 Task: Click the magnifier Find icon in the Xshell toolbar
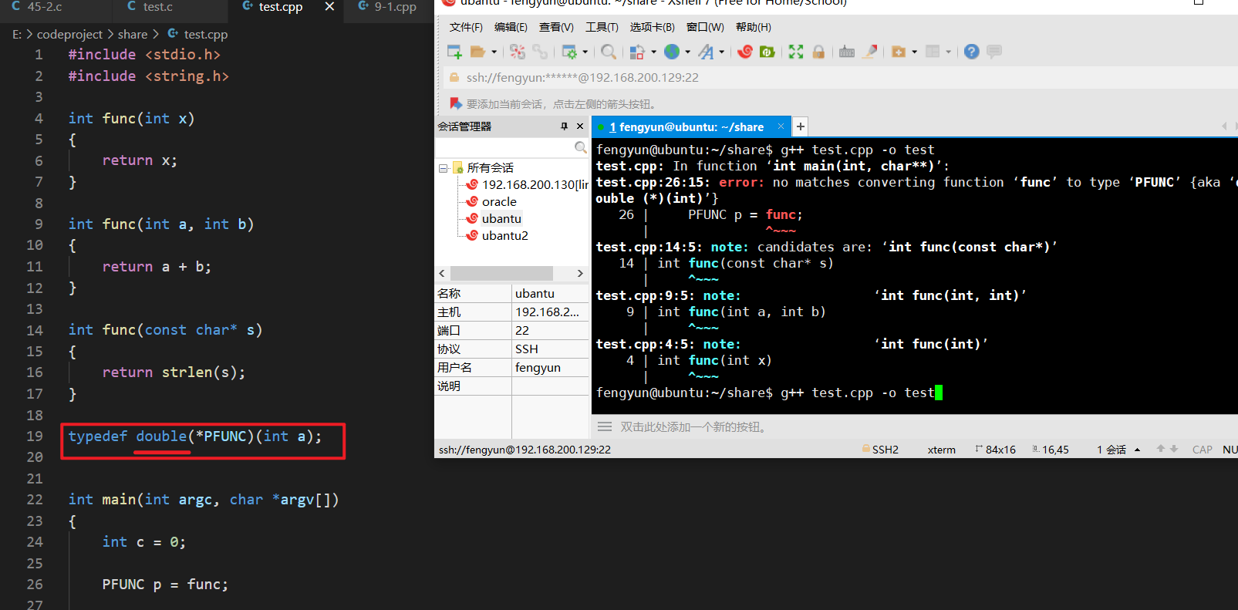click(x=609, y=52)
